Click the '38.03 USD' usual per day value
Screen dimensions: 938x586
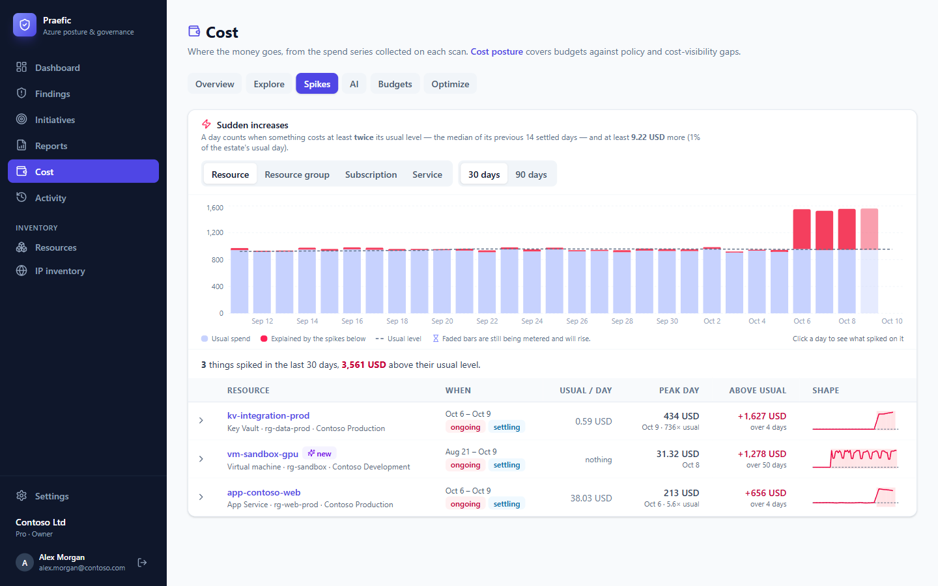591,498
